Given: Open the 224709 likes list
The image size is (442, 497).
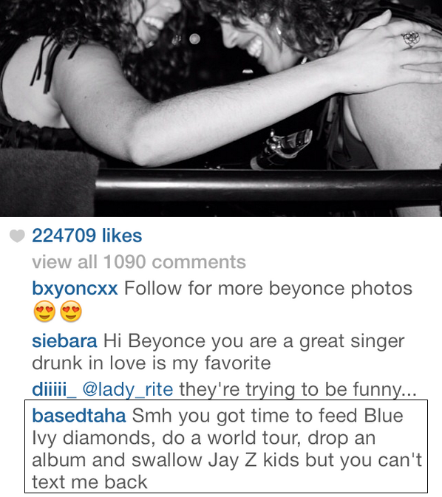Looking at the screenshot, I should 87,236.
